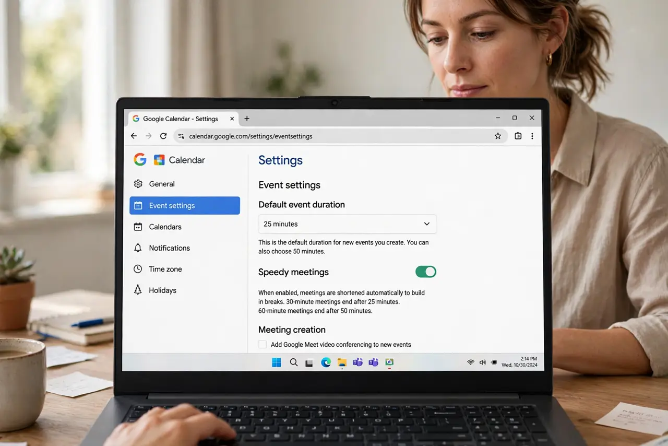Click the volume speaker icon in the tray
Screen dimensions: 668x446
[482, 362]
